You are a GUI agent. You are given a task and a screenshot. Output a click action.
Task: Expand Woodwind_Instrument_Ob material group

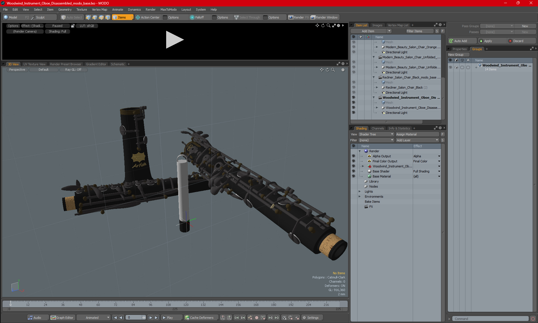tap(363, 166)
